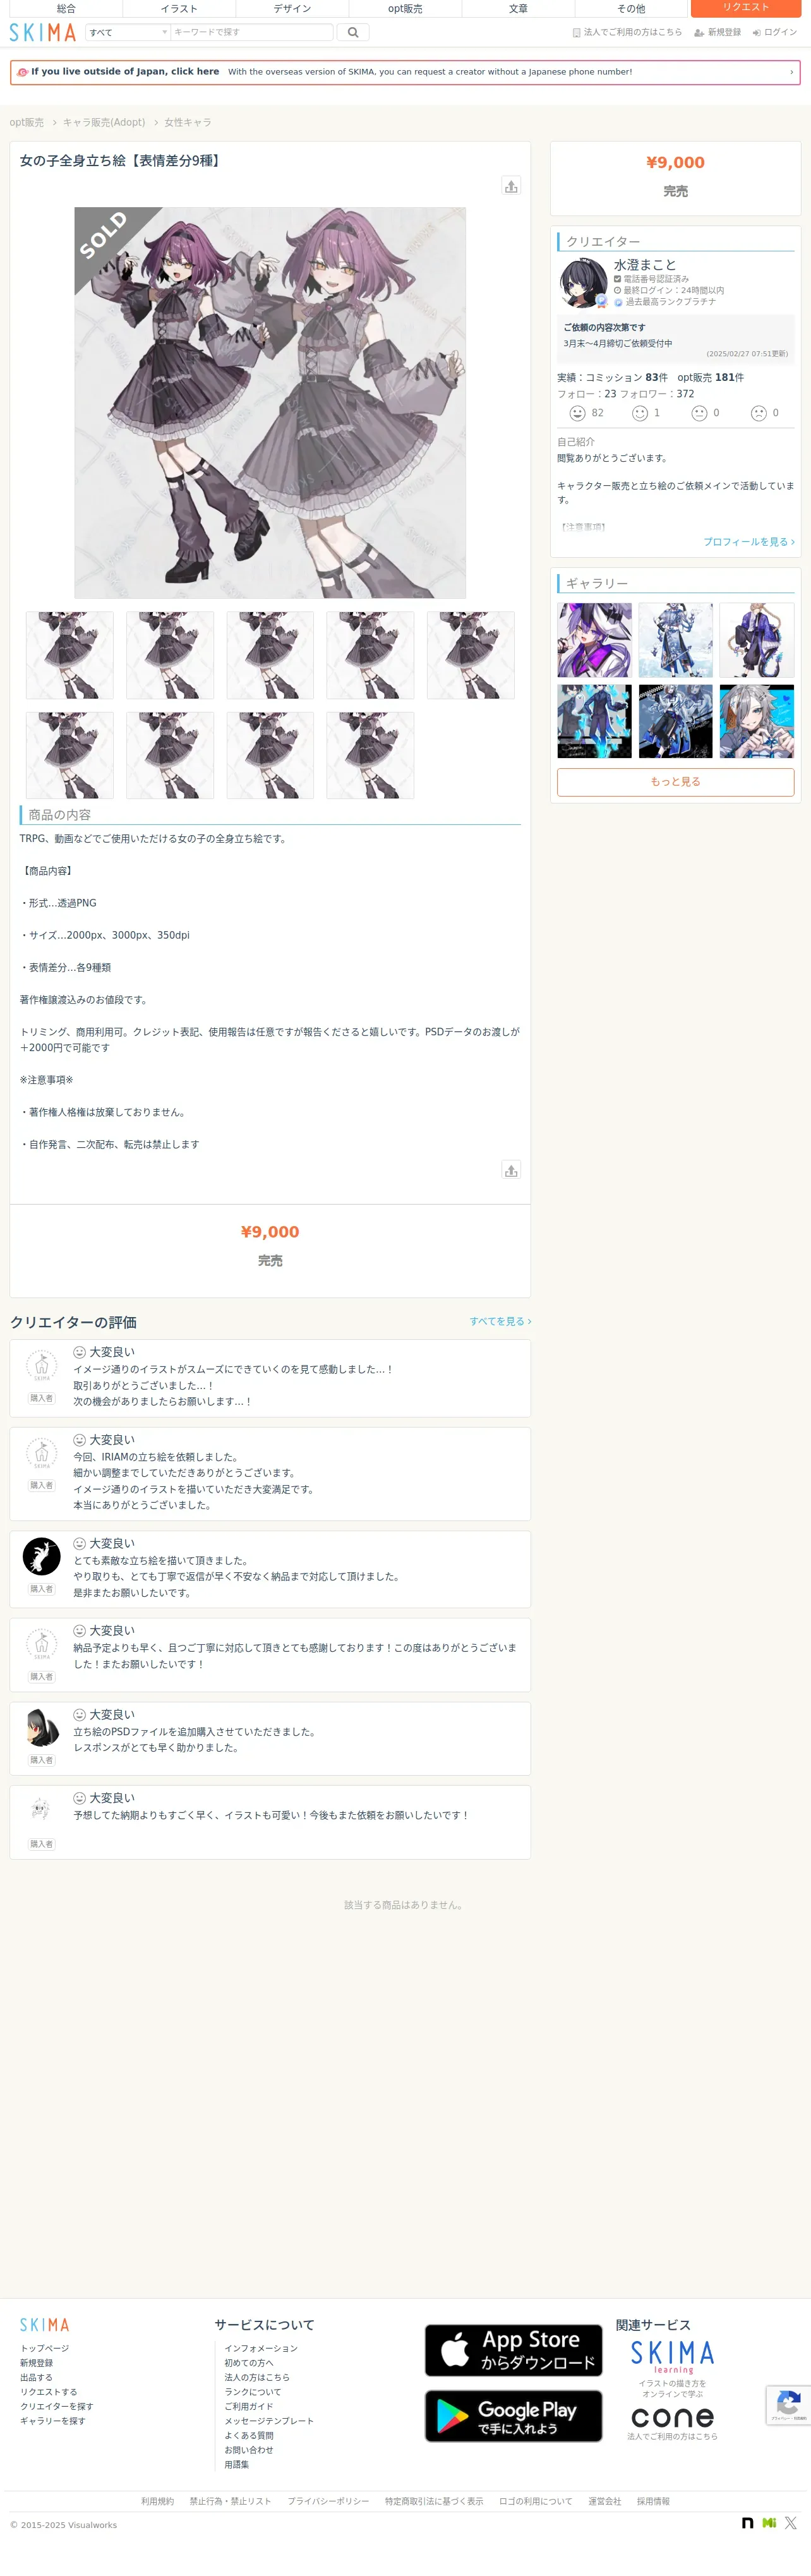Viewport: 811px width, 2576px height.
Task: Click creator avatar of 水澄まこと
Action: [x=583, y=283]
